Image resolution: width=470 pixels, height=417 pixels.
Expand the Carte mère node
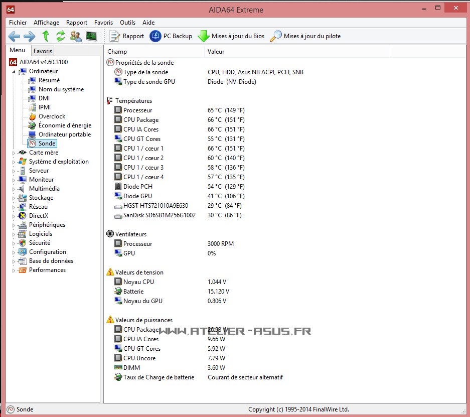pos(14,153)
